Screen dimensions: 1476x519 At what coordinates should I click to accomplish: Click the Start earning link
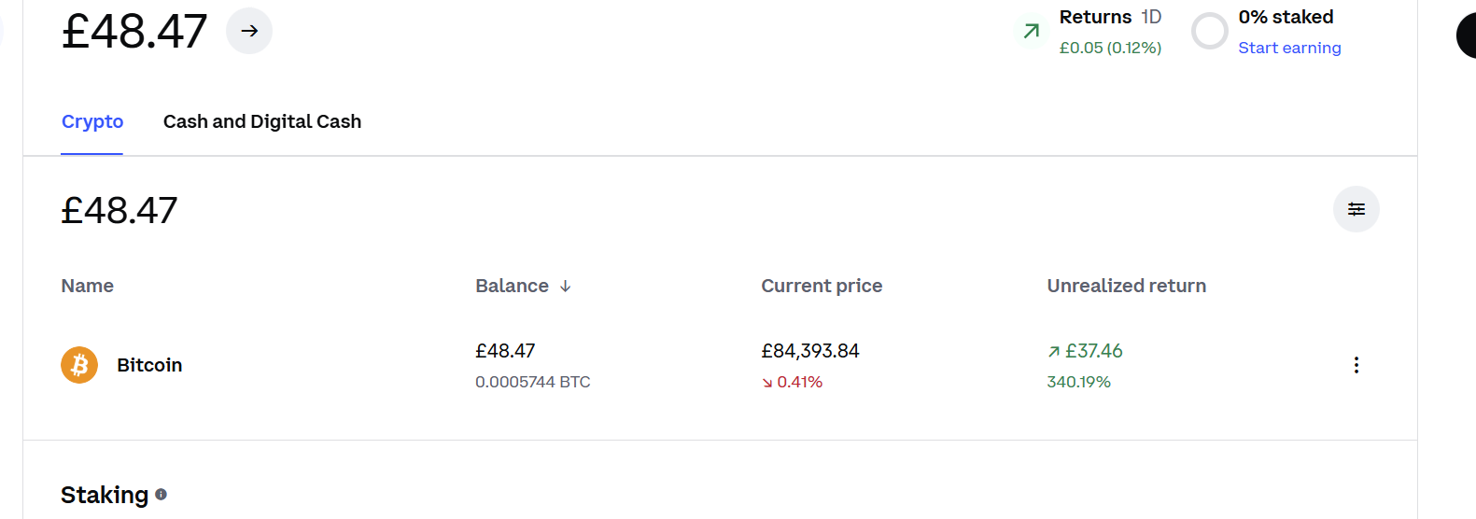coord(1289,48)
